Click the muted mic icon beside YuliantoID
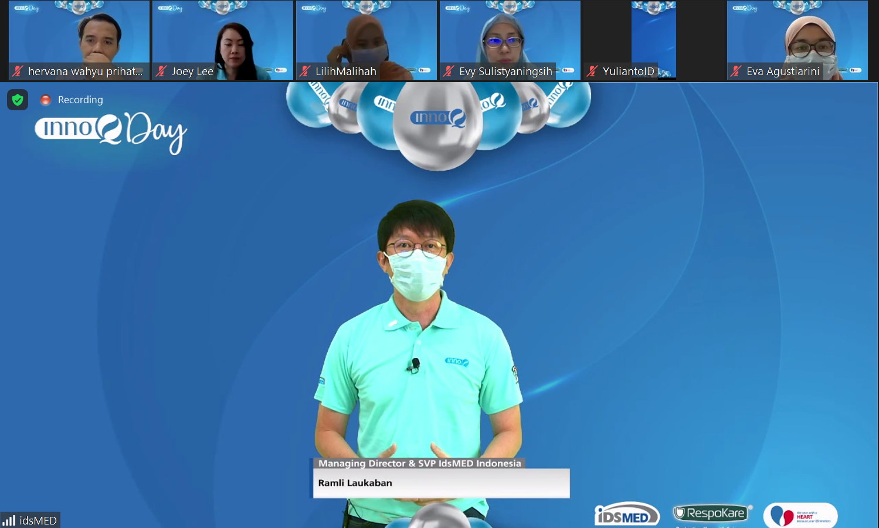879x528 pixels. (592, 72)
